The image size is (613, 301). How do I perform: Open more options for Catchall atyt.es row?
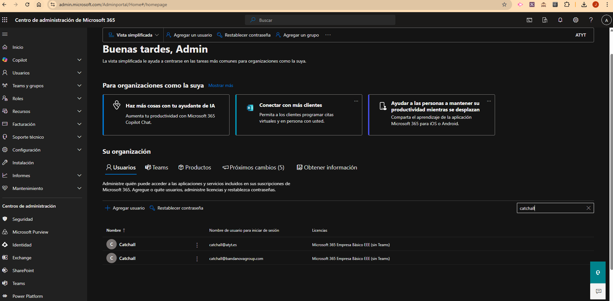[x=197, y=245]
